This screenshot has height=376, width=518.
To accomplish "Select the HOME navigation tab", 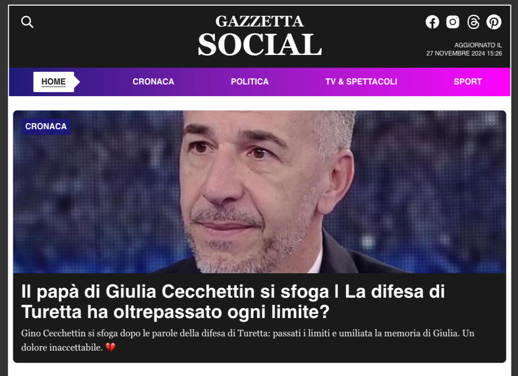I will 53,82.
